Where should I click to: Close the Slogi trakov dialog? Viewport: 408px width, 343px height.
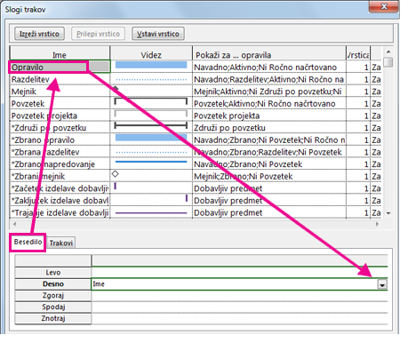point(384,6)
